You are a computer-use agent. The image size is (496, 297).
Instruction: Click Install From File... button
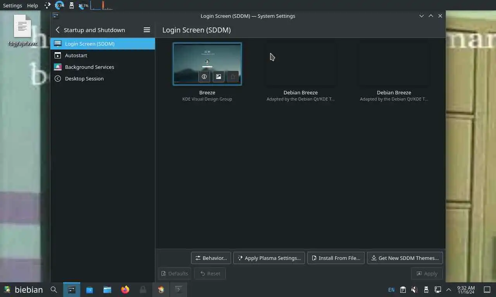336,258
